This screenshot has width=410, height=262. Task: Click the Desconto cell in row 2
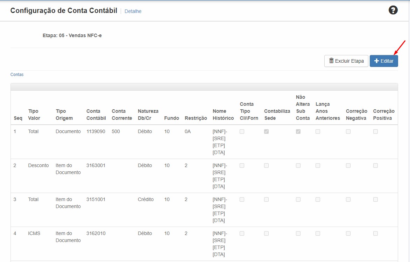pos(38,165)
